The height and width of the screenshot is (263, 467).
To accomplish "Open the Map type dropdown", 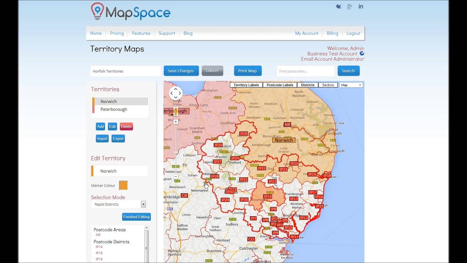I will pyautogui.click(x=351, y=85).
